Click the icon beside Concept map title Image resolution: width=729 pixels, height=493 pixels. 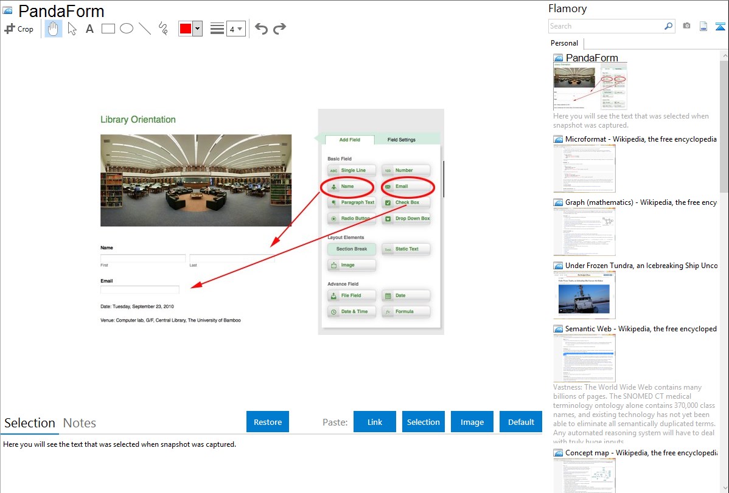point(558,453)
